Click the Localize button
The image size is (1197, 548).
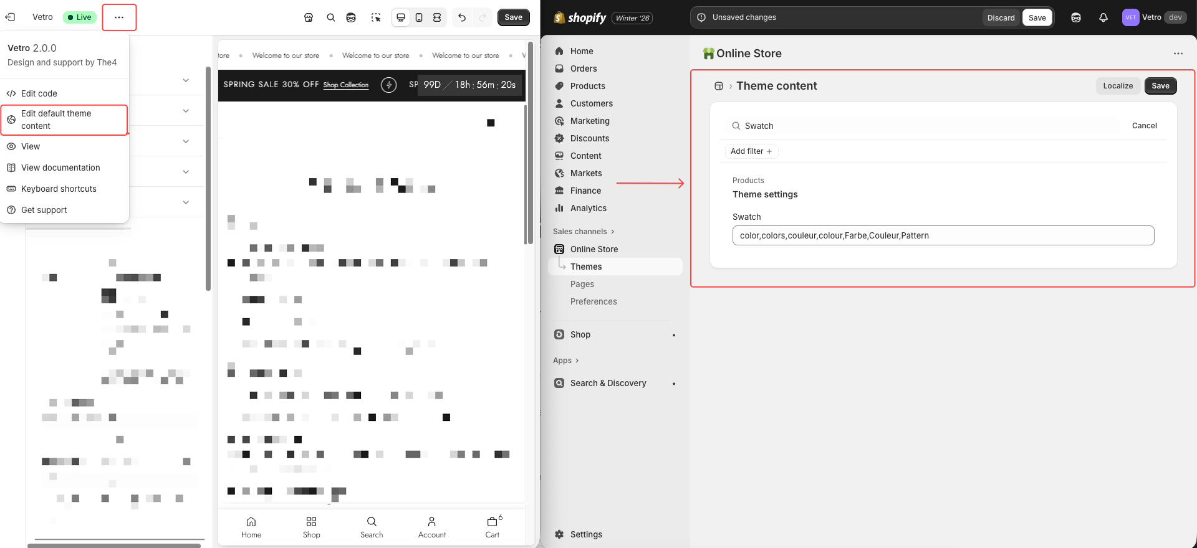(1117, 86)
